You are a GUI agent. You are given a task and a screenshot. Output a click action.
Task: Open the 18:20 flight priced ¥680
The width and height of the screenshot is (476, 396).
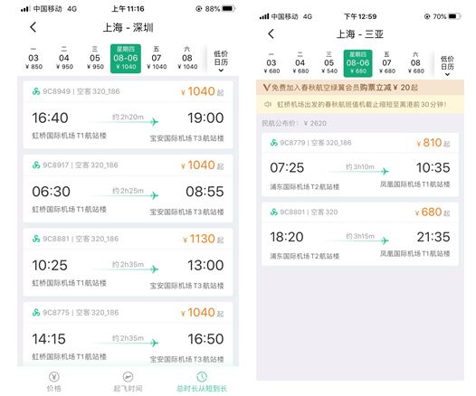point(360,234)
